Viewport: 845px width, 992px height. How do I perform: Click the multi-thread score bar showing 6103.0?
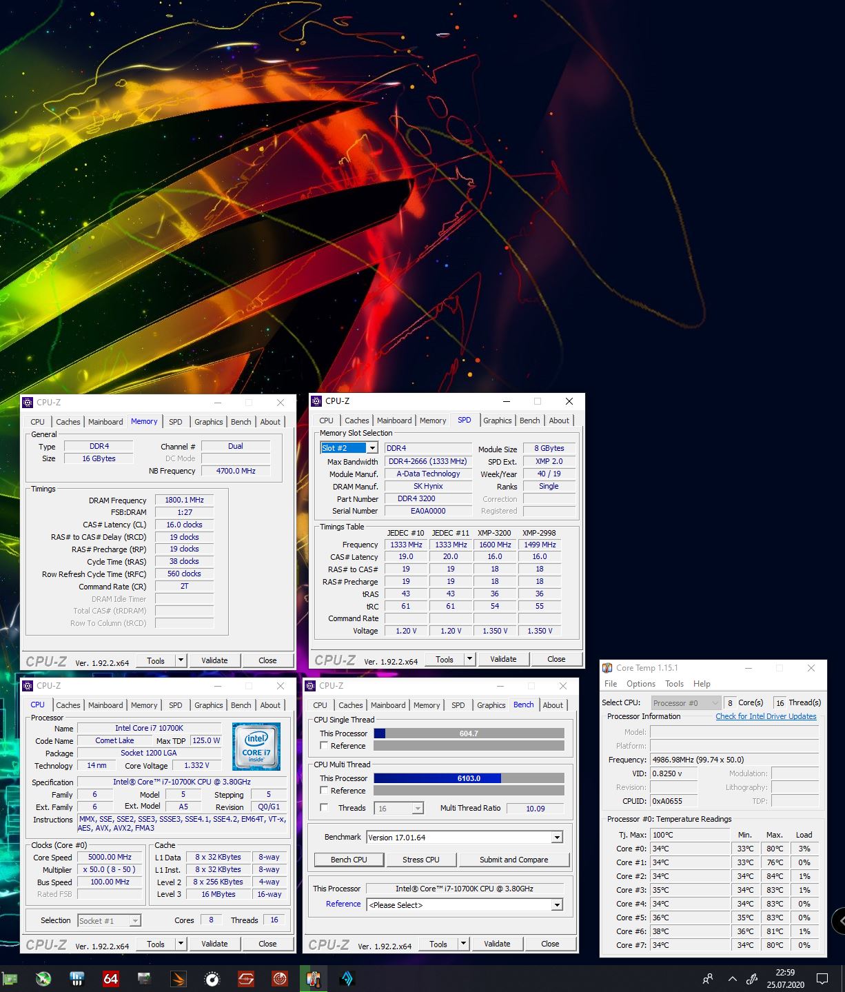click(x=469, y=778)
